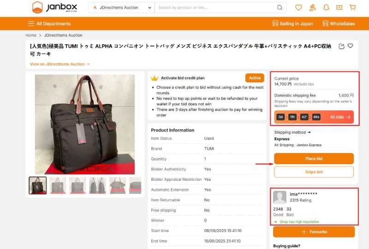Click the Product Information heading
369x249 pixels.
click(x=173, y=130)
